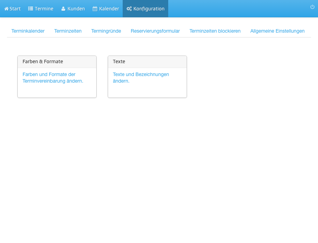Click the Farben & Formate card header
Viewport: 318px width, 243px height.
57,62
